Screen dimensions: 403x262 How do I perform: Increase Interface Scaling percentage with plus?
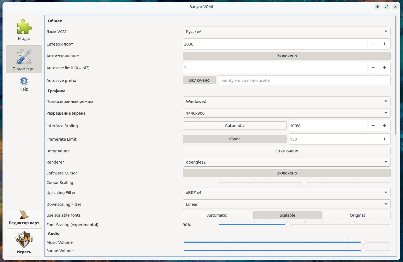[384, 126]
